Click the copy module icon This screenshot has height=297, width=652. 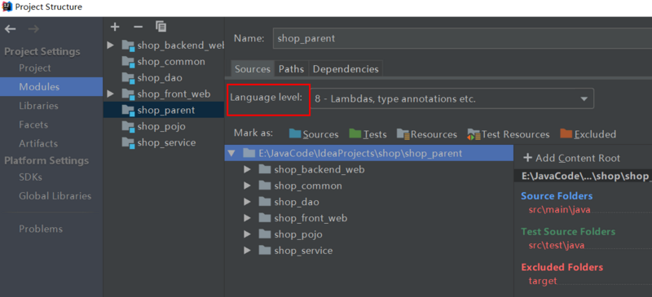point(161,27)
